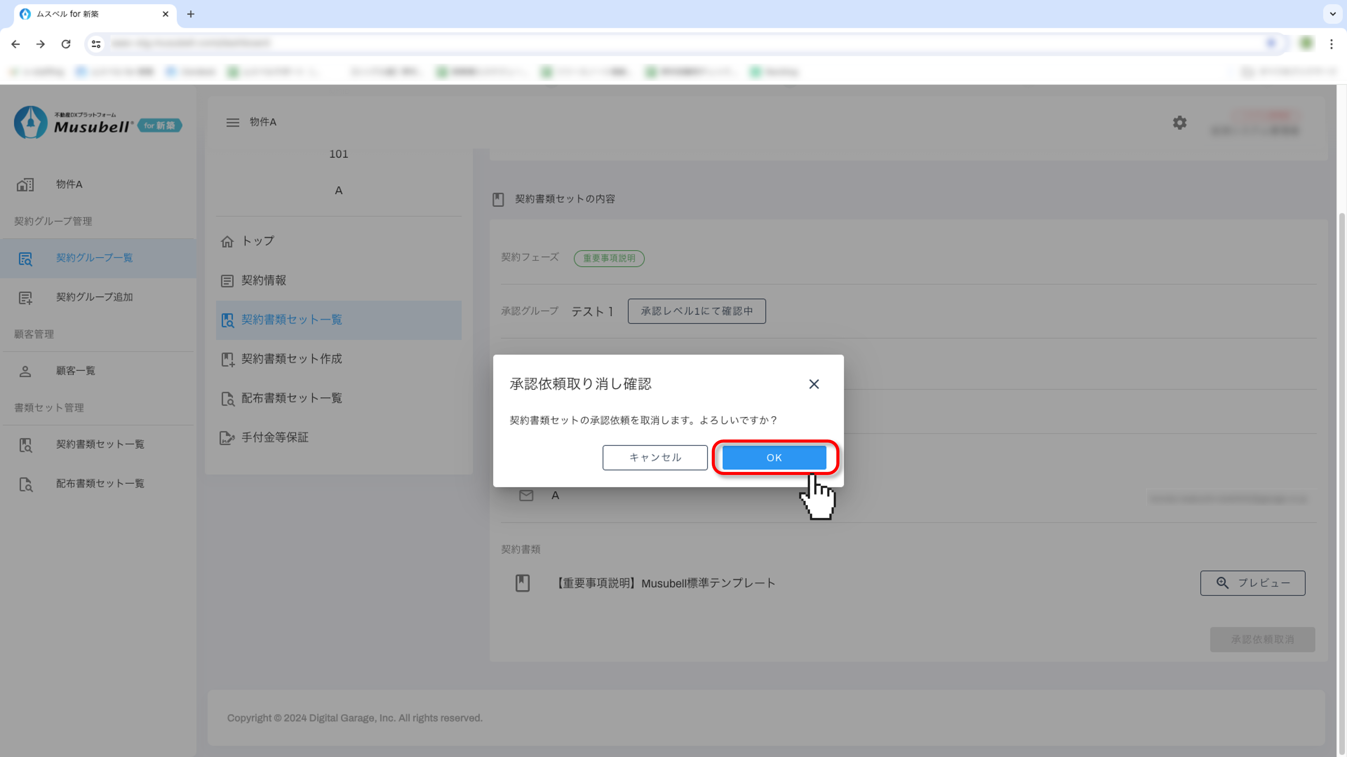The image size is (1347, 757).
Task: Go to 顧客一覧 person icon
Action: (x=25, y=371)
